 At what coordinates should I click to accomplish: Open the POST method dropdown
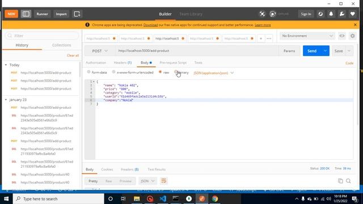(100, 51)
